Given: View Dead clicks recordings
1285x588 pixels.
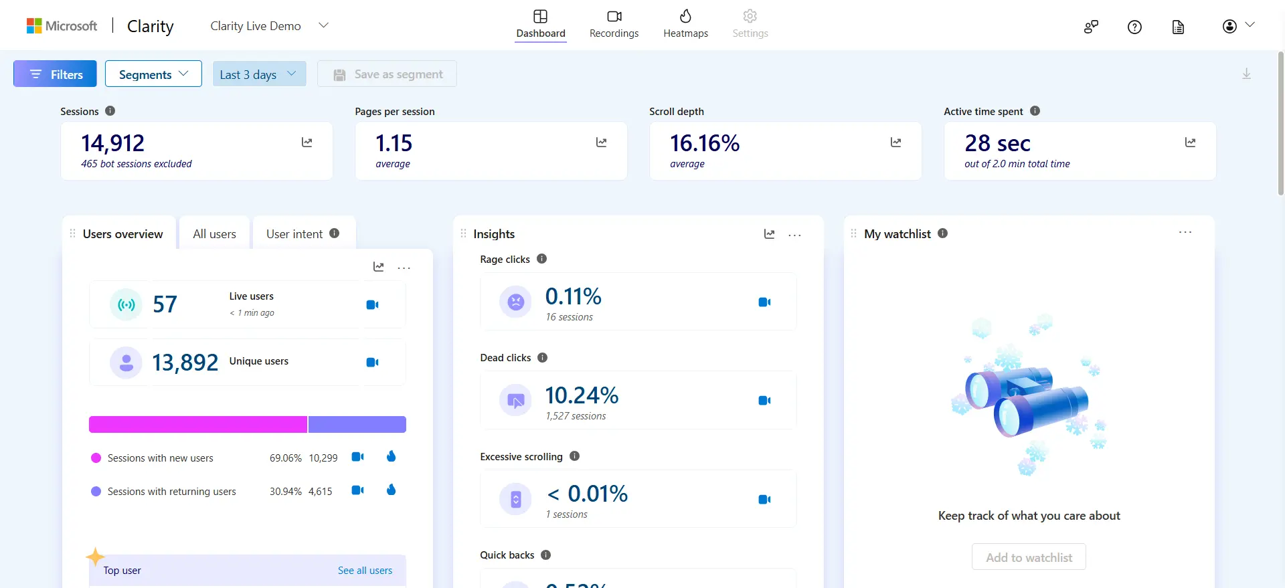Looking at the screenshot, I should pyautogui.click(x=764, y=401).
